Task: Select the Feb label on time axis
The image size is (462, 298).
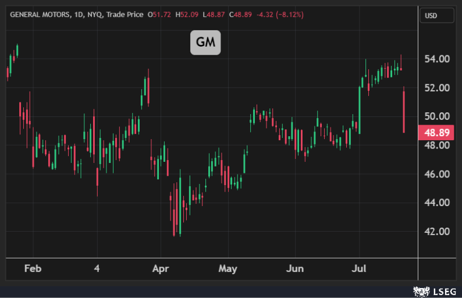Action: [33, 269]
